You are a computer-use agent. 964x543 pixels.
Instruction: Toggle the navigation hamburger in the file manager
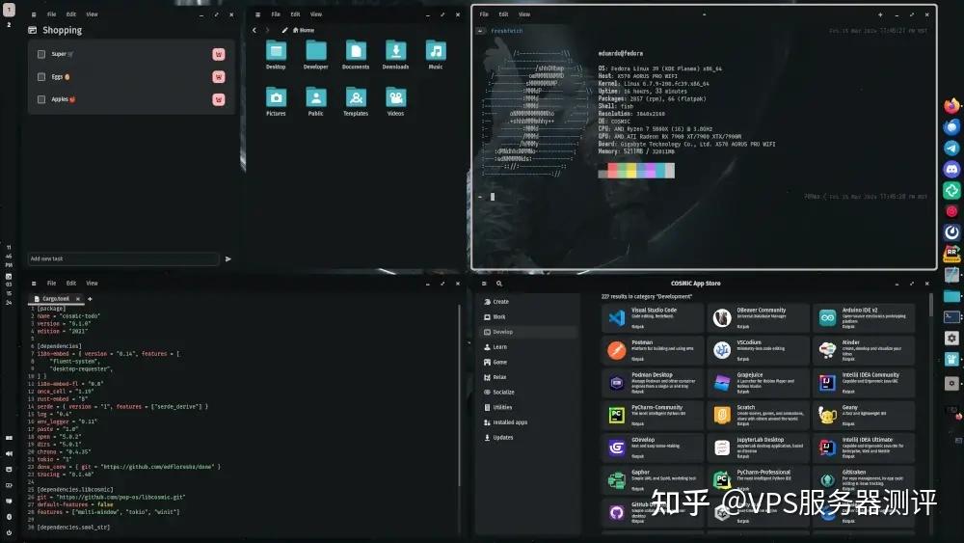pyautogui.click(x=257, y=14)
